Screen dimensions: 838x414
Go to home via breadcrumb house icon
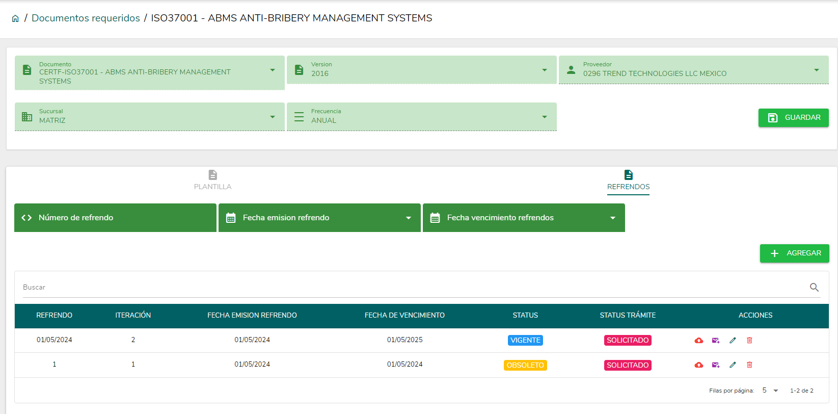coord(15,18)
